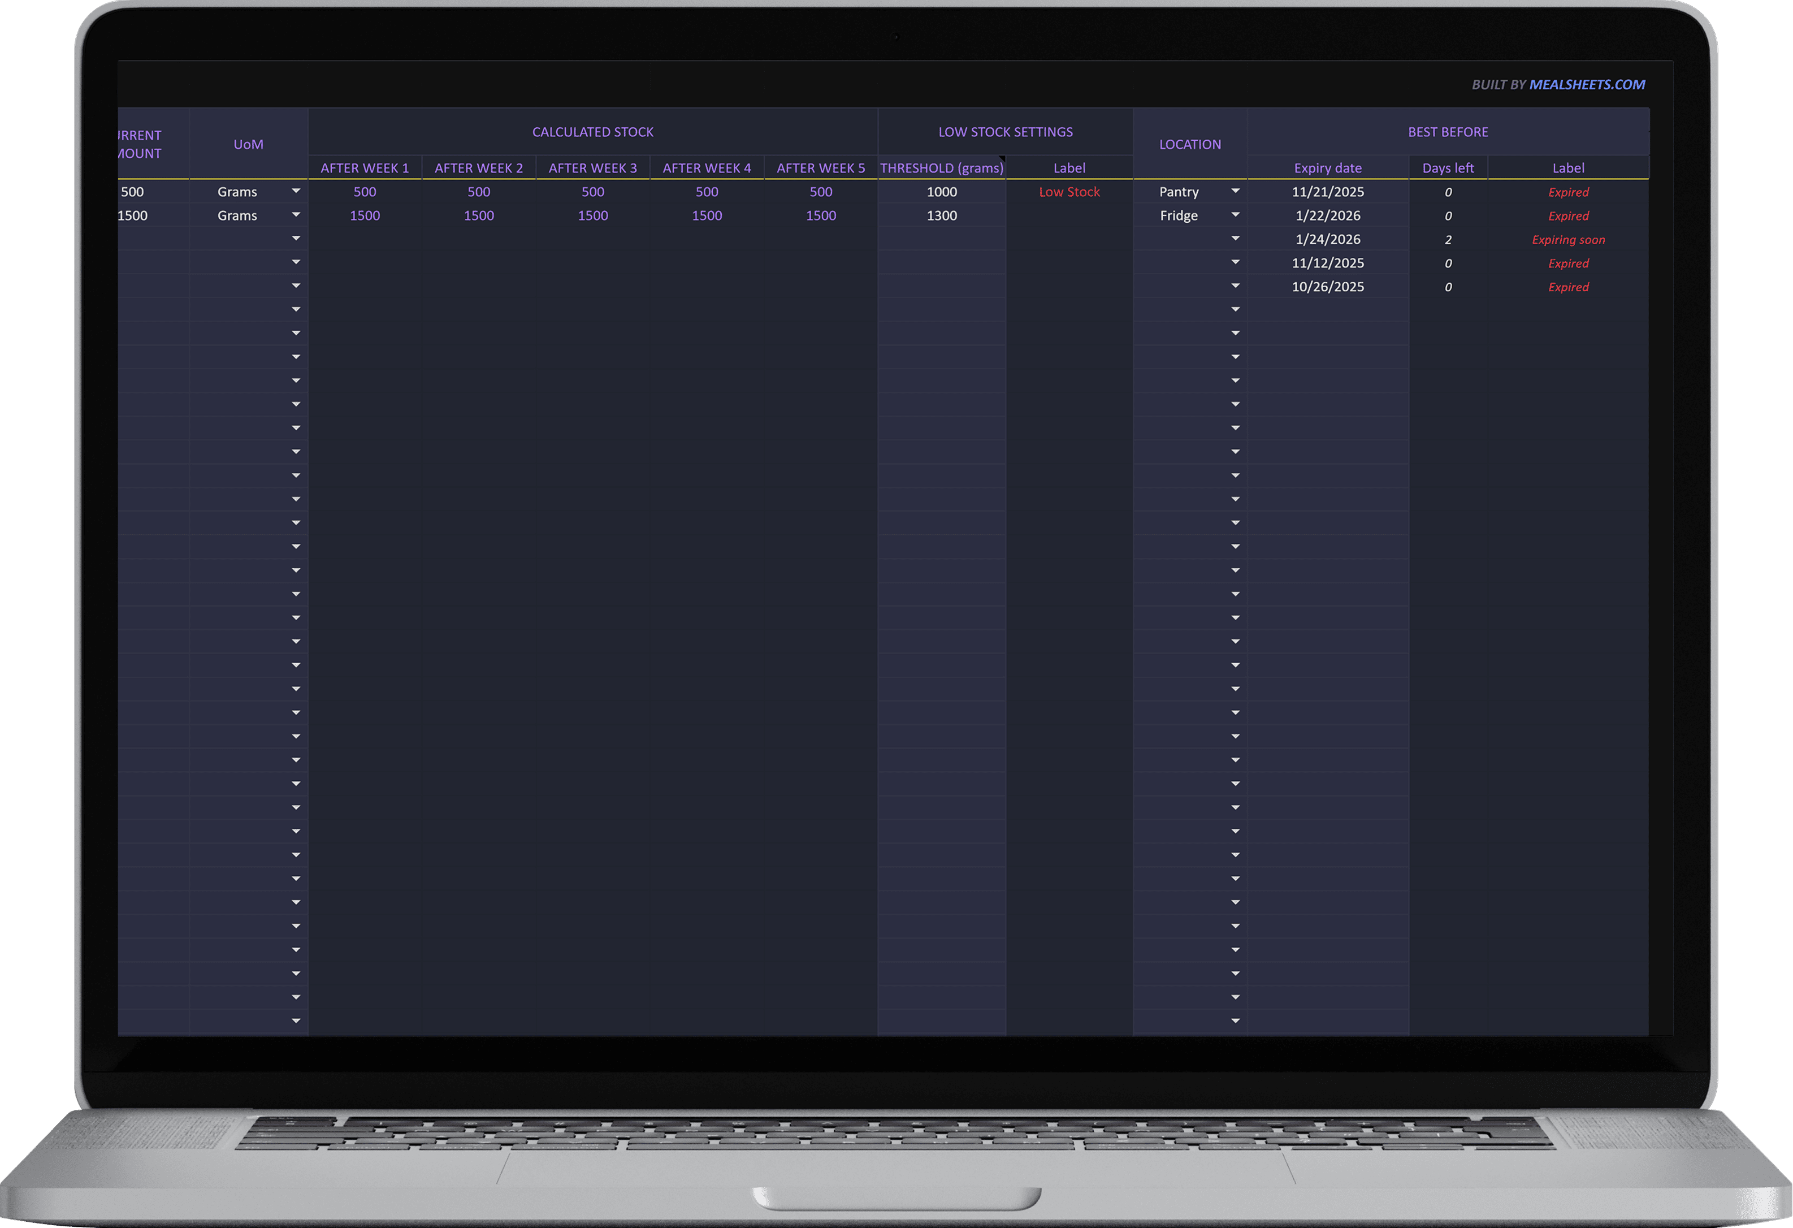
Task: Click the BEST BEFORE header cell
Action: [x=1448, y=132]
